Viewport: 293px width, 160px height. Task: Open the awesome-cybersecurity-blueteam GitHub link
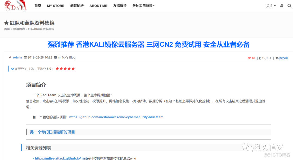(116, 117)
